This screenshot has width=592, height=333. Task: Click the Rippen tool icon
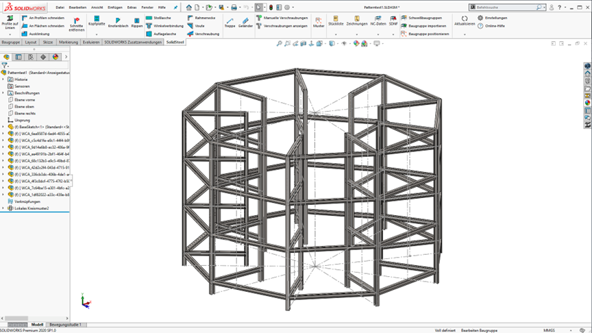point(137,19)
